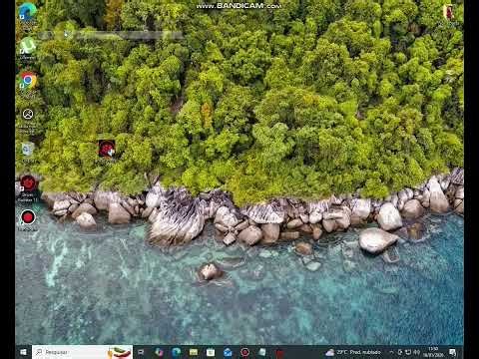This screenshot has width=479, height=359.
Task: Open the Mail app from the taskbar
Action: [x=228, y=352]
